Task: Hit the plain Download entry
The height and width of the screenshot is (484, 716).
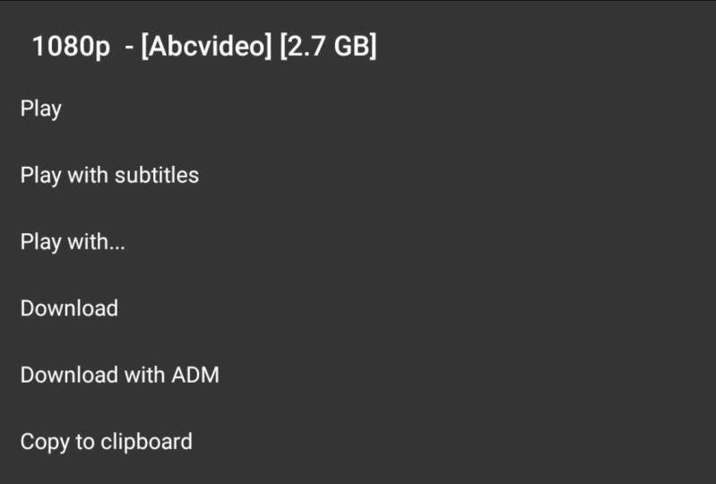Action: pyautogui.click(x=69, y=308)
